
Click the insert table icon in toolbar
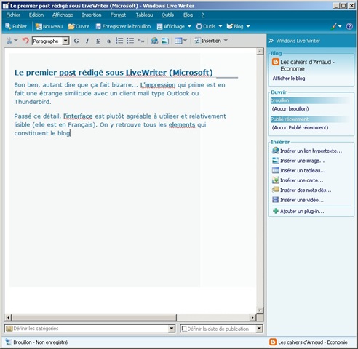pyautogui.click(x=178, y=41)
